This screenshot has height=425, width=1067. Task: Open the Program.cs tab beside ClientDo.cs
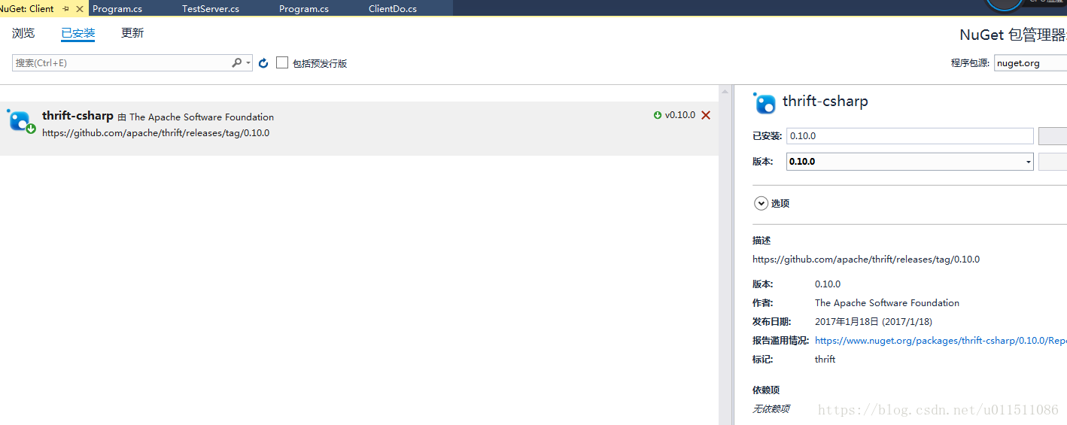304,9
